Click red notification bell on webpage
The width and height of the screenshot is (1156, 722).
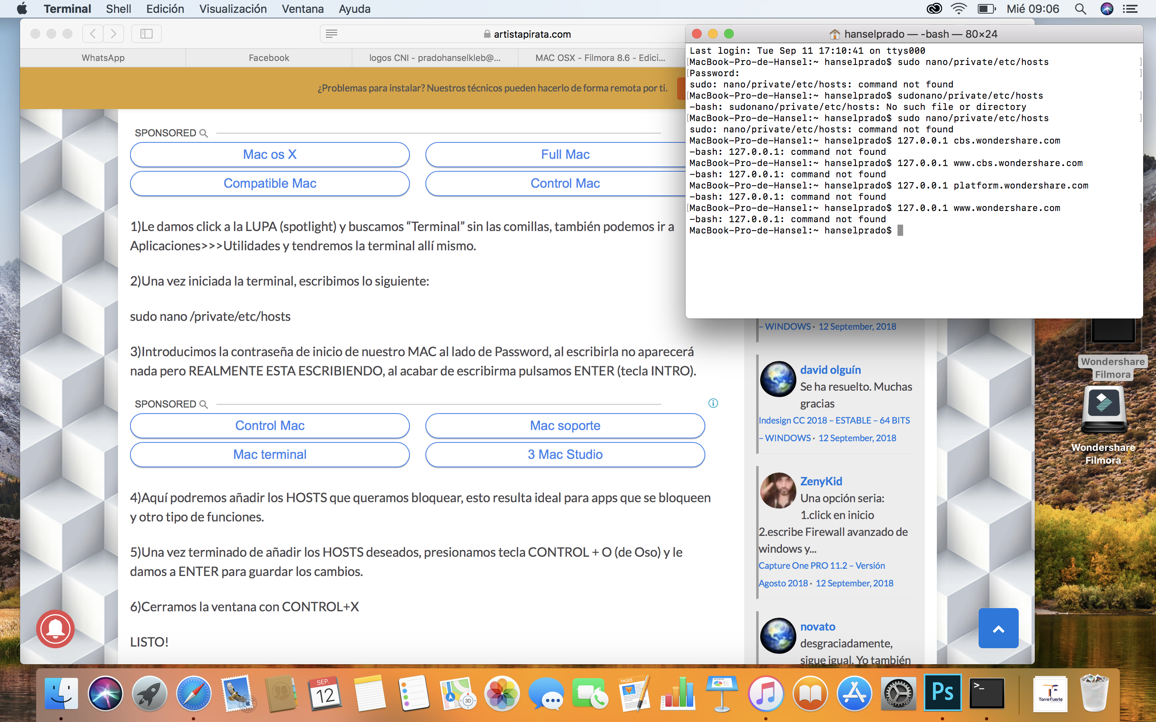[x=55, y=629]
